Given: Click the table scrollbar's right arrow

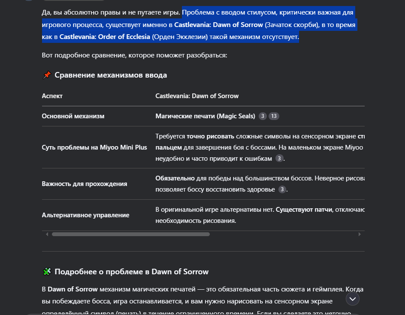Looking at the screenshot, I should [x=360, y=234].
